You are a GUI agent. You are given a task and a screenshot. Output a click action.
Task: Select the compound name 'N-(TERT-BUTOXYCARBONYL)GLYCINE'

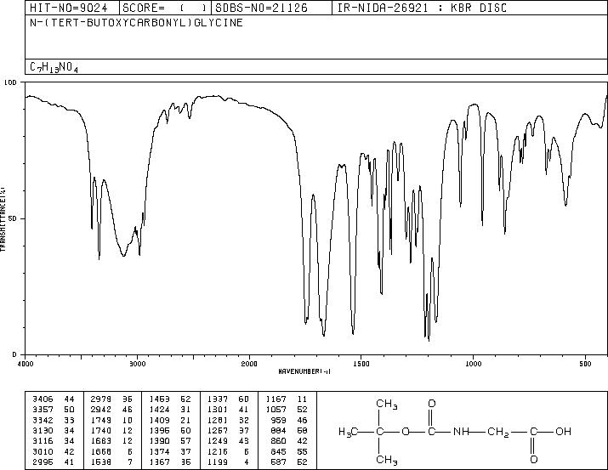tap(137, 23)
